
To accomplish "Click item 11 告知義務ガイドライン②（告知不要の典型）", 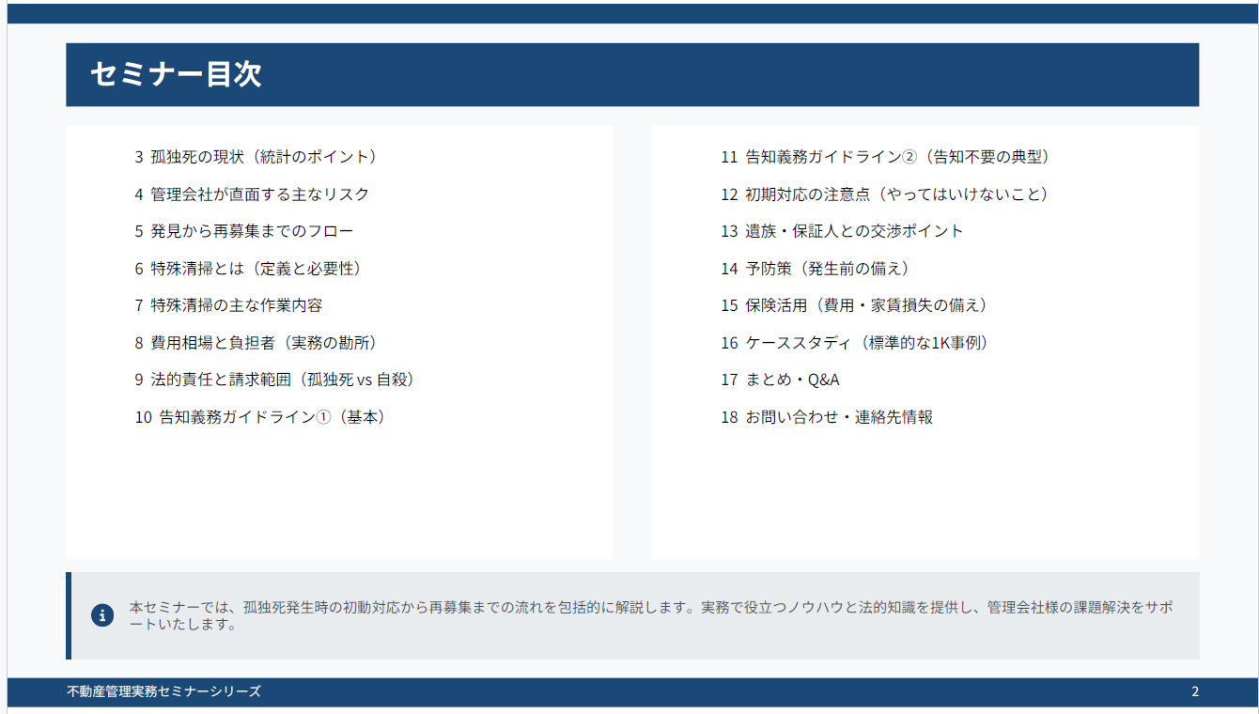I will tap(885, 157).
